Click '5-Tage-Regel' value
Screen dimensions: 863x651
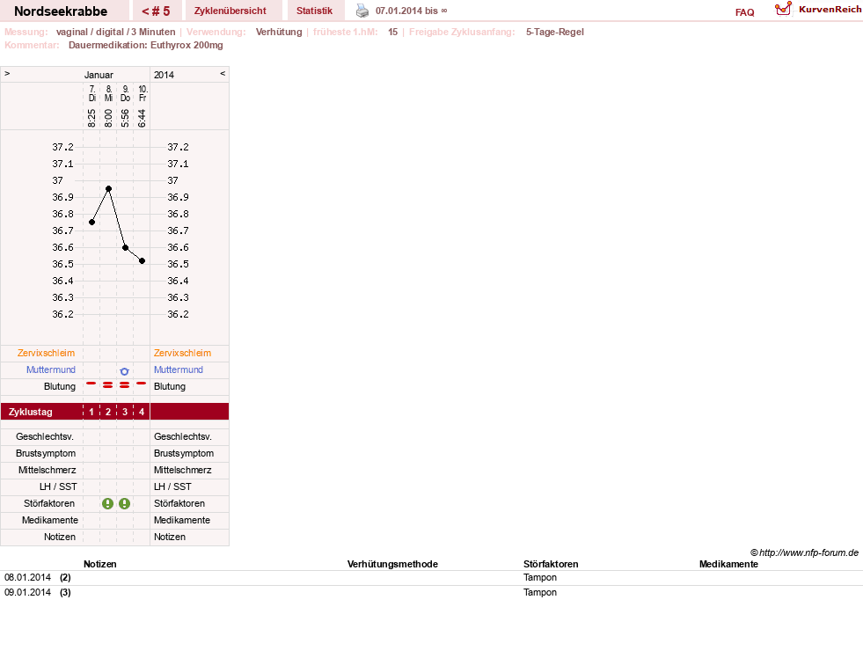(x=555, y=32)
